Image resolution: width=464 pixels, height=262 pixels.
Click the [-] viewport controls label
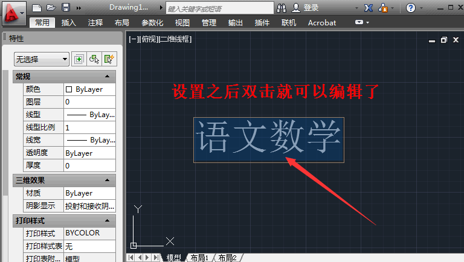pos(134,39)
